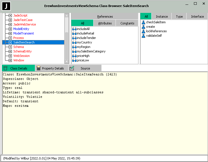
Task: Click the glasses icon beside includeAll
Action: point(74,29)
